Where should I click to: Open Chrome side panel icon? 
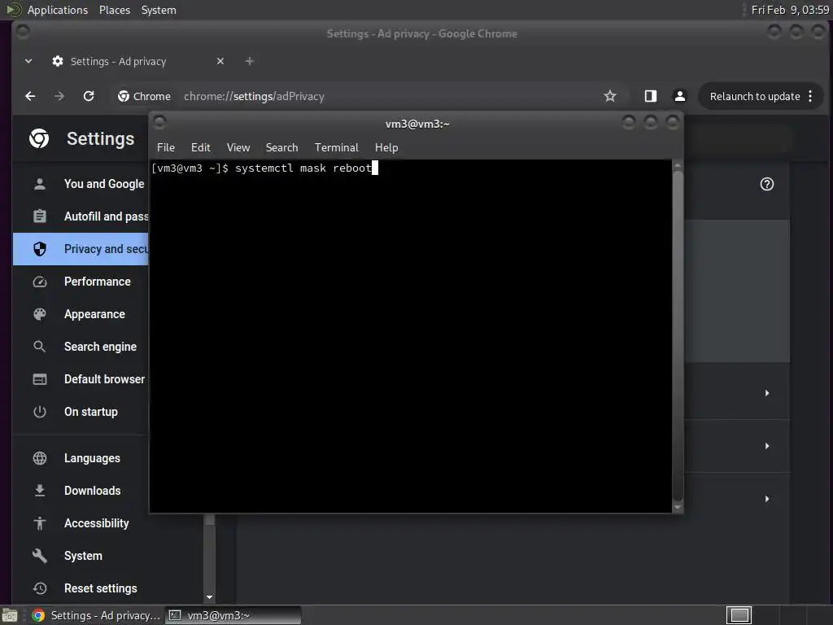point(650,96)
